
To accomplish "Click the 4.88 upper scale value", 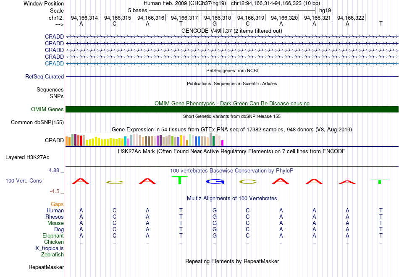I will pyautogui.click(x=54, y=170).
